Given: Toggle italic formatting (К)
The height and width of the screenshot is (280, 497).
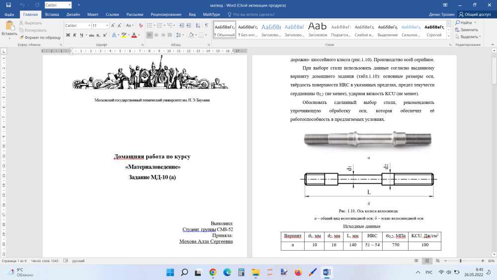Looking at the screenshot, I should click(75, 35).
